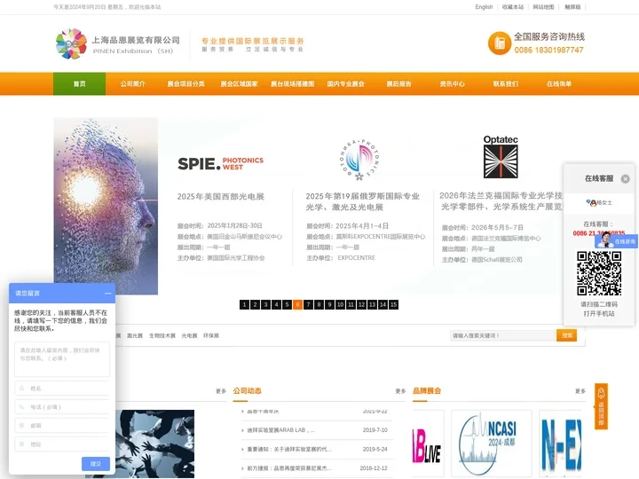Select carousel page 15
This screenshot has height=479, width=639.
point(394,304)
